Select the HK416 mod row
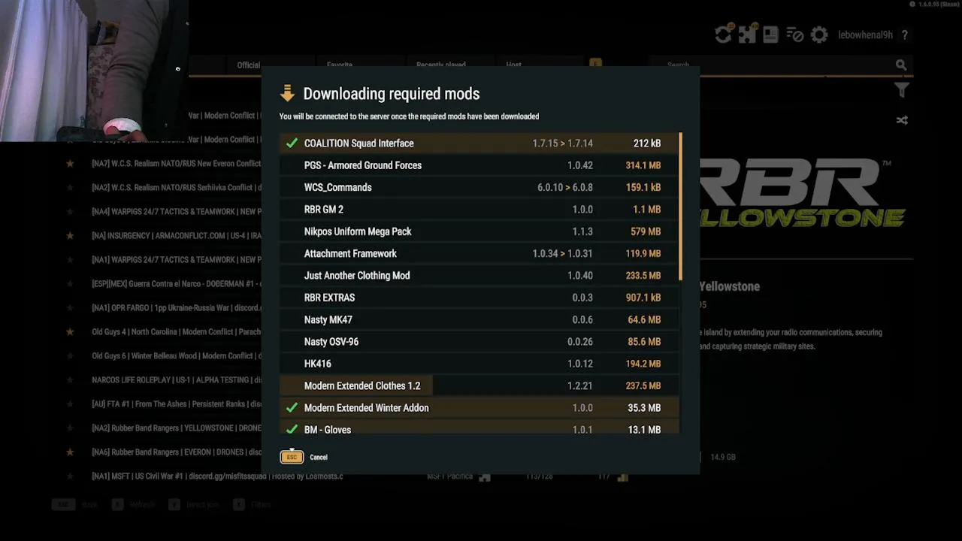The width and height of the screenshot is (962, 541). tap(478, 364)
